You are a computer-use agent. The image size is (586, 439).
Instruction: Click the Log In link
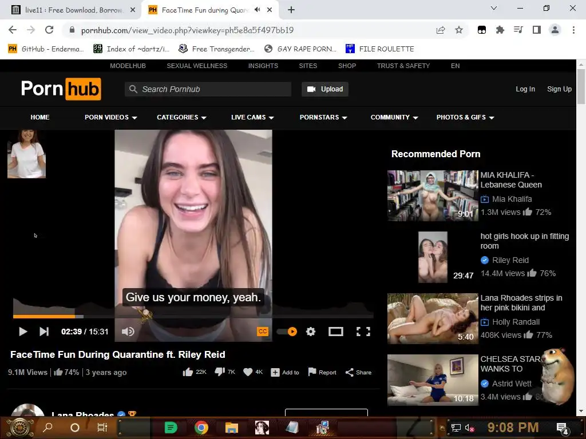525,89
